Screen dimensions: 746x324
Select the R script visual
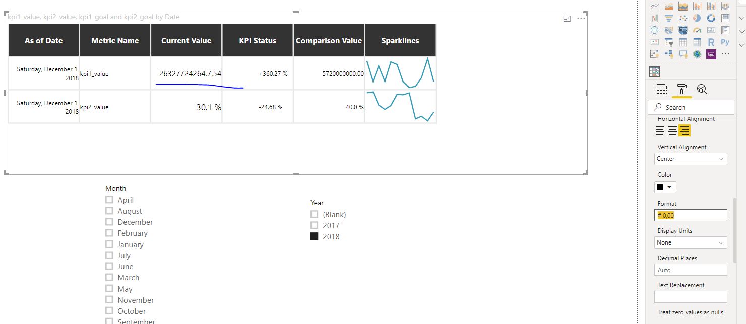point(711,42)
